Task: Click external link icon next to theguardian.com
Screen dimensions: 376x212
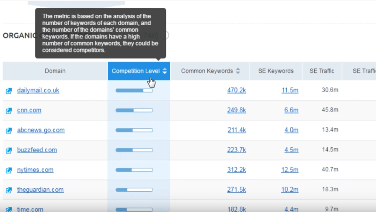Action: (x=9, y=190)
